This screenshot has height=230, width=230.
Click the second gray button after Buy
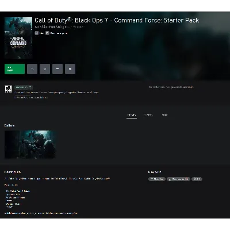click(45, 69)
